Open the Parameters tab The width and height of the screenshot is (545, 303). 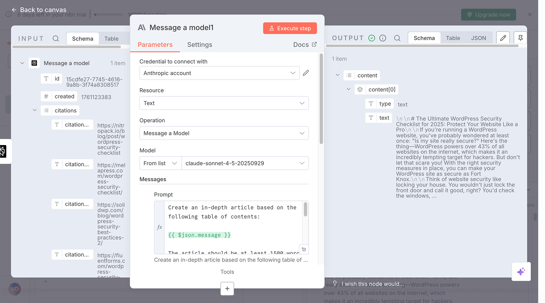click(155, 44)
